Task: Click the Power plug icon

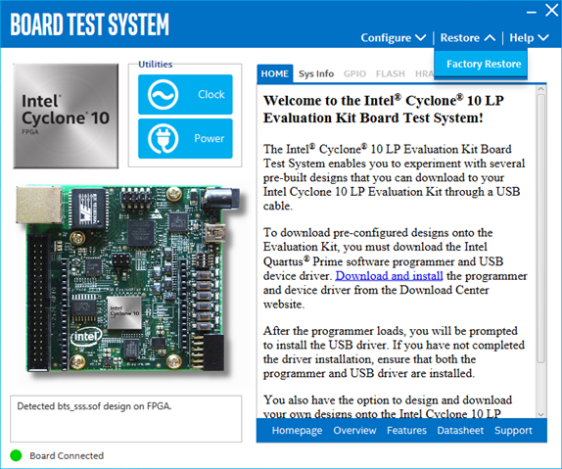Action: pyautogui.click(x=163, y=138)
